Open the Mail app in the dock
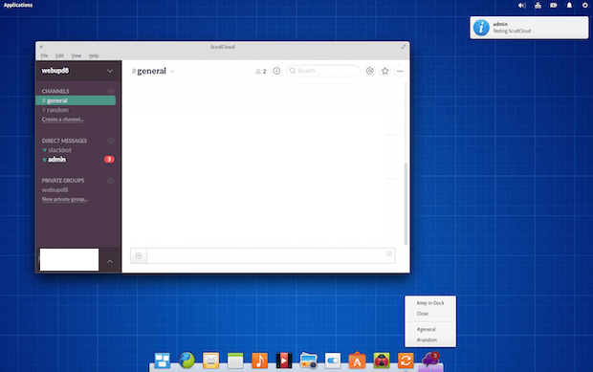This screenshot has height=372, width=593. [211, 361]
